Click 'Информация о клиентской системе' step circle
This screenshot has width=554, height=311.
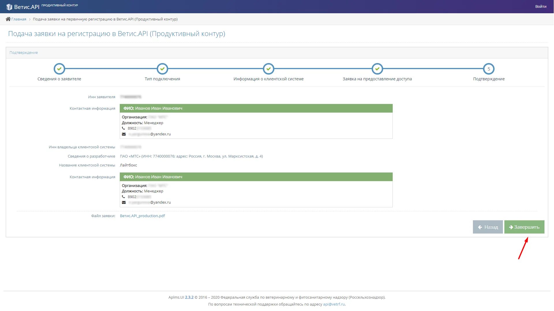coord(268,69)
